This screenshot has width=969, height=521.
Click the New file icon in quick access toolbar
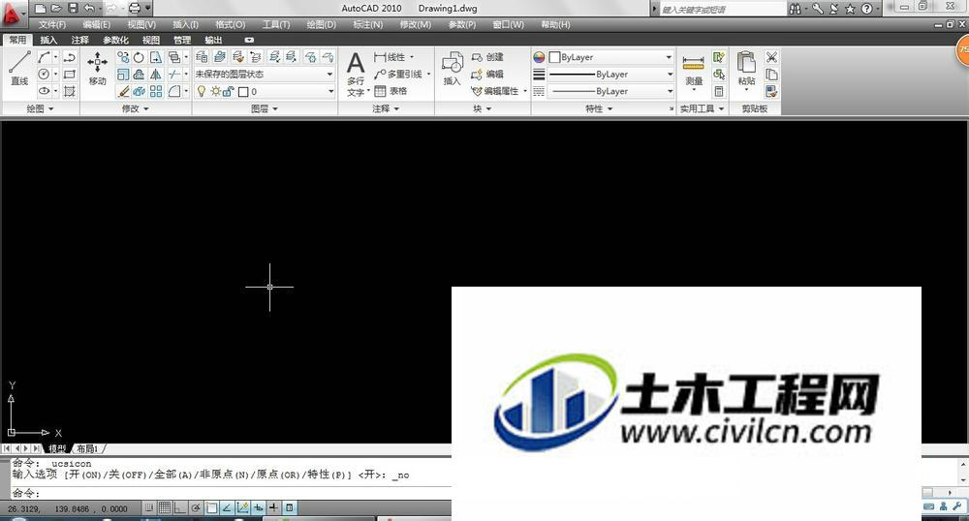click(40, 9)
